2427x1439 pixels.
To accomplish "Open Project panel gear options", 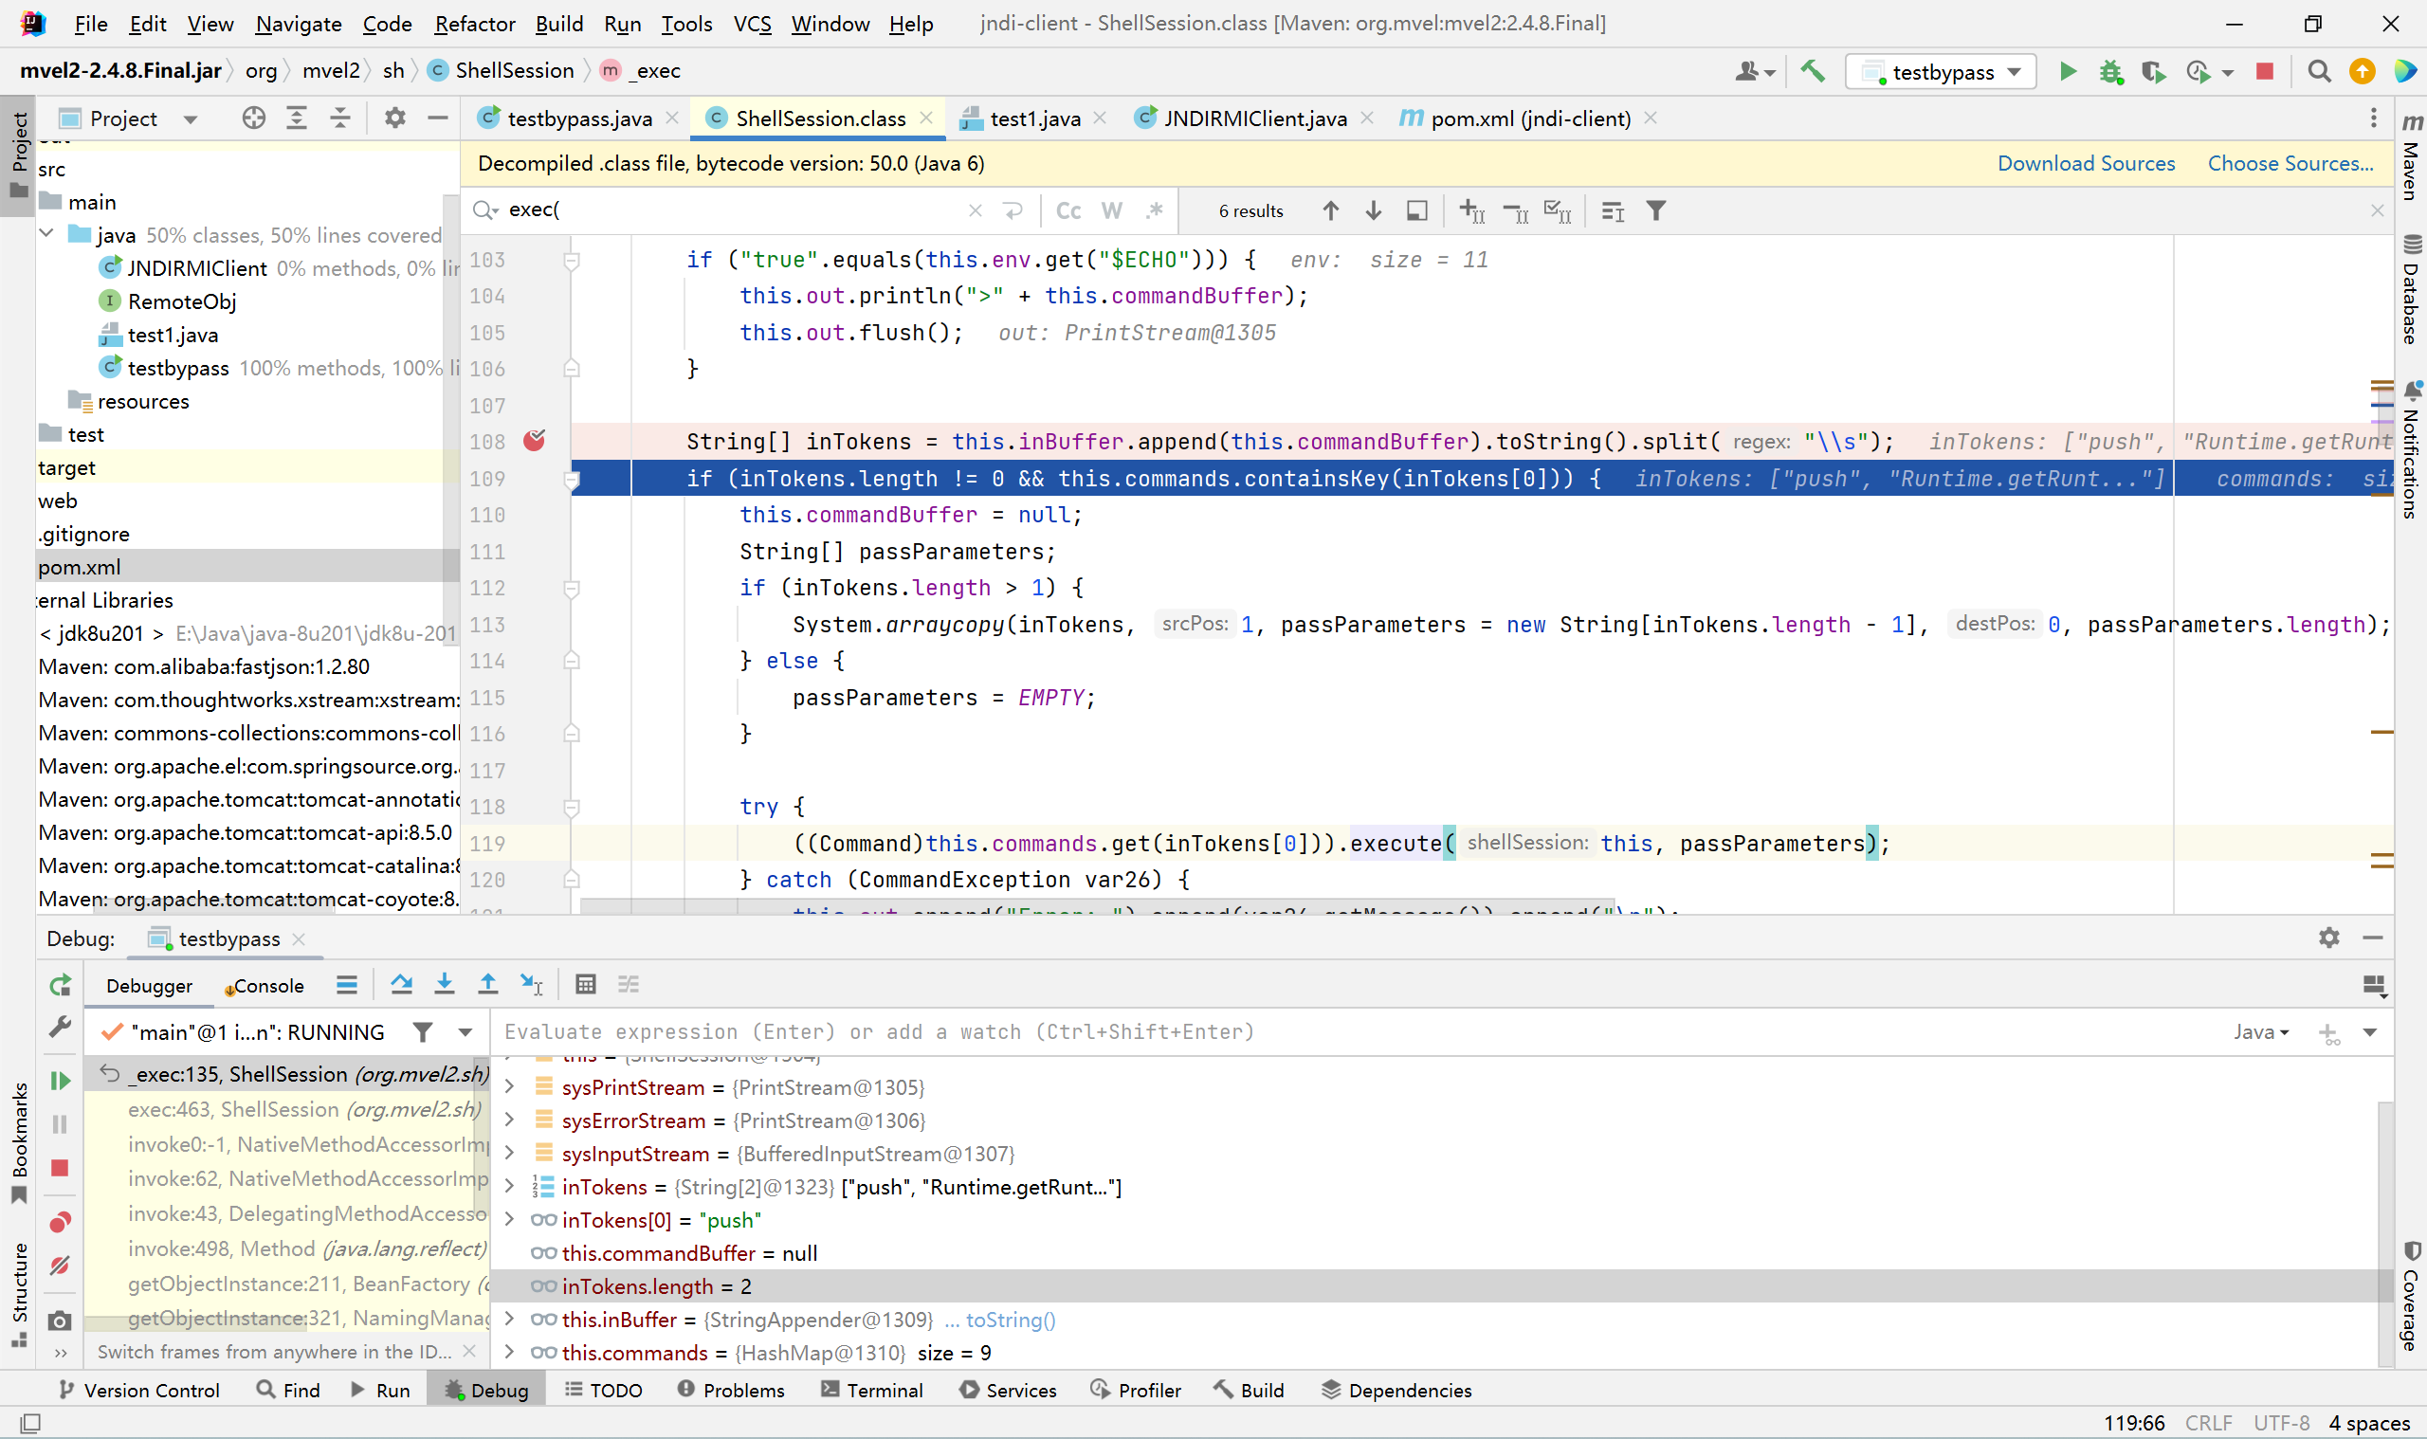I will 394,118.
